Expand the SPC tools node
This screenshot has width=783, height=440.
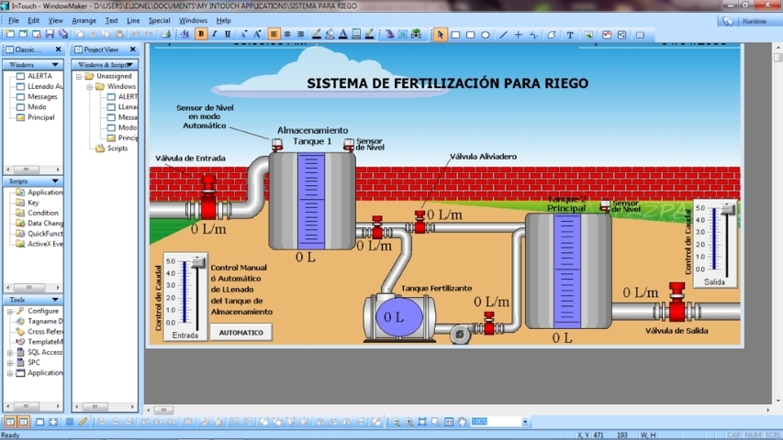coord(9,363)
